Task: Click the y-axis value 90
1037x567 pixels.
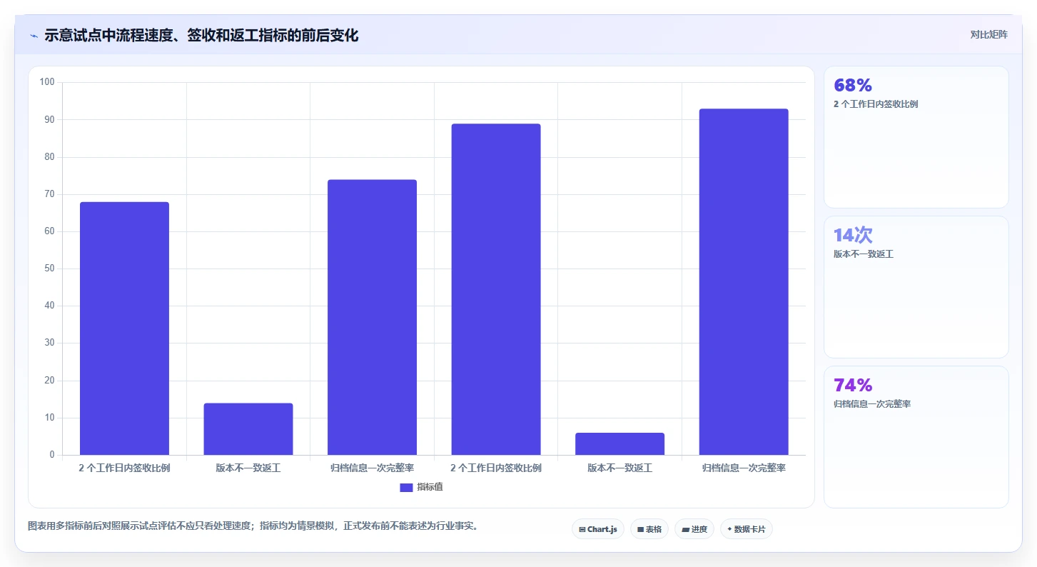Action: point(49,119)
